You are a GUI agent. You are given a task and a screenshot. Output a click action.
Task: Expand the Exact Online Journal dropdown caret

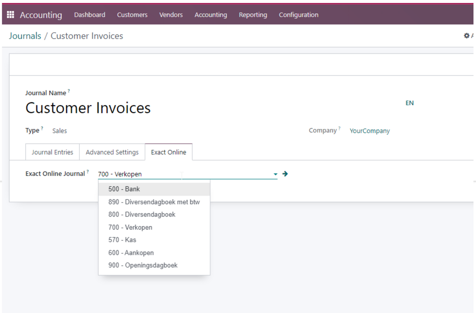(x=275, y=174)
